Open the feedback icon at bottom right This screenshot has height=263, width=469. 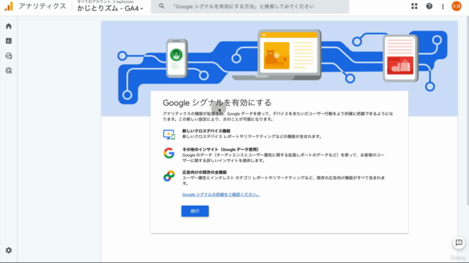coord(459,243)
